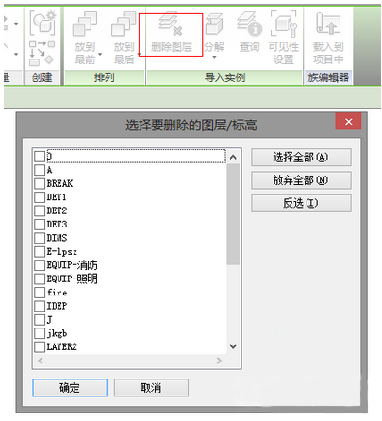Expand the 放到最前 dropdown arrow
The width and height of the screenshot is (382, 421).
100,54
